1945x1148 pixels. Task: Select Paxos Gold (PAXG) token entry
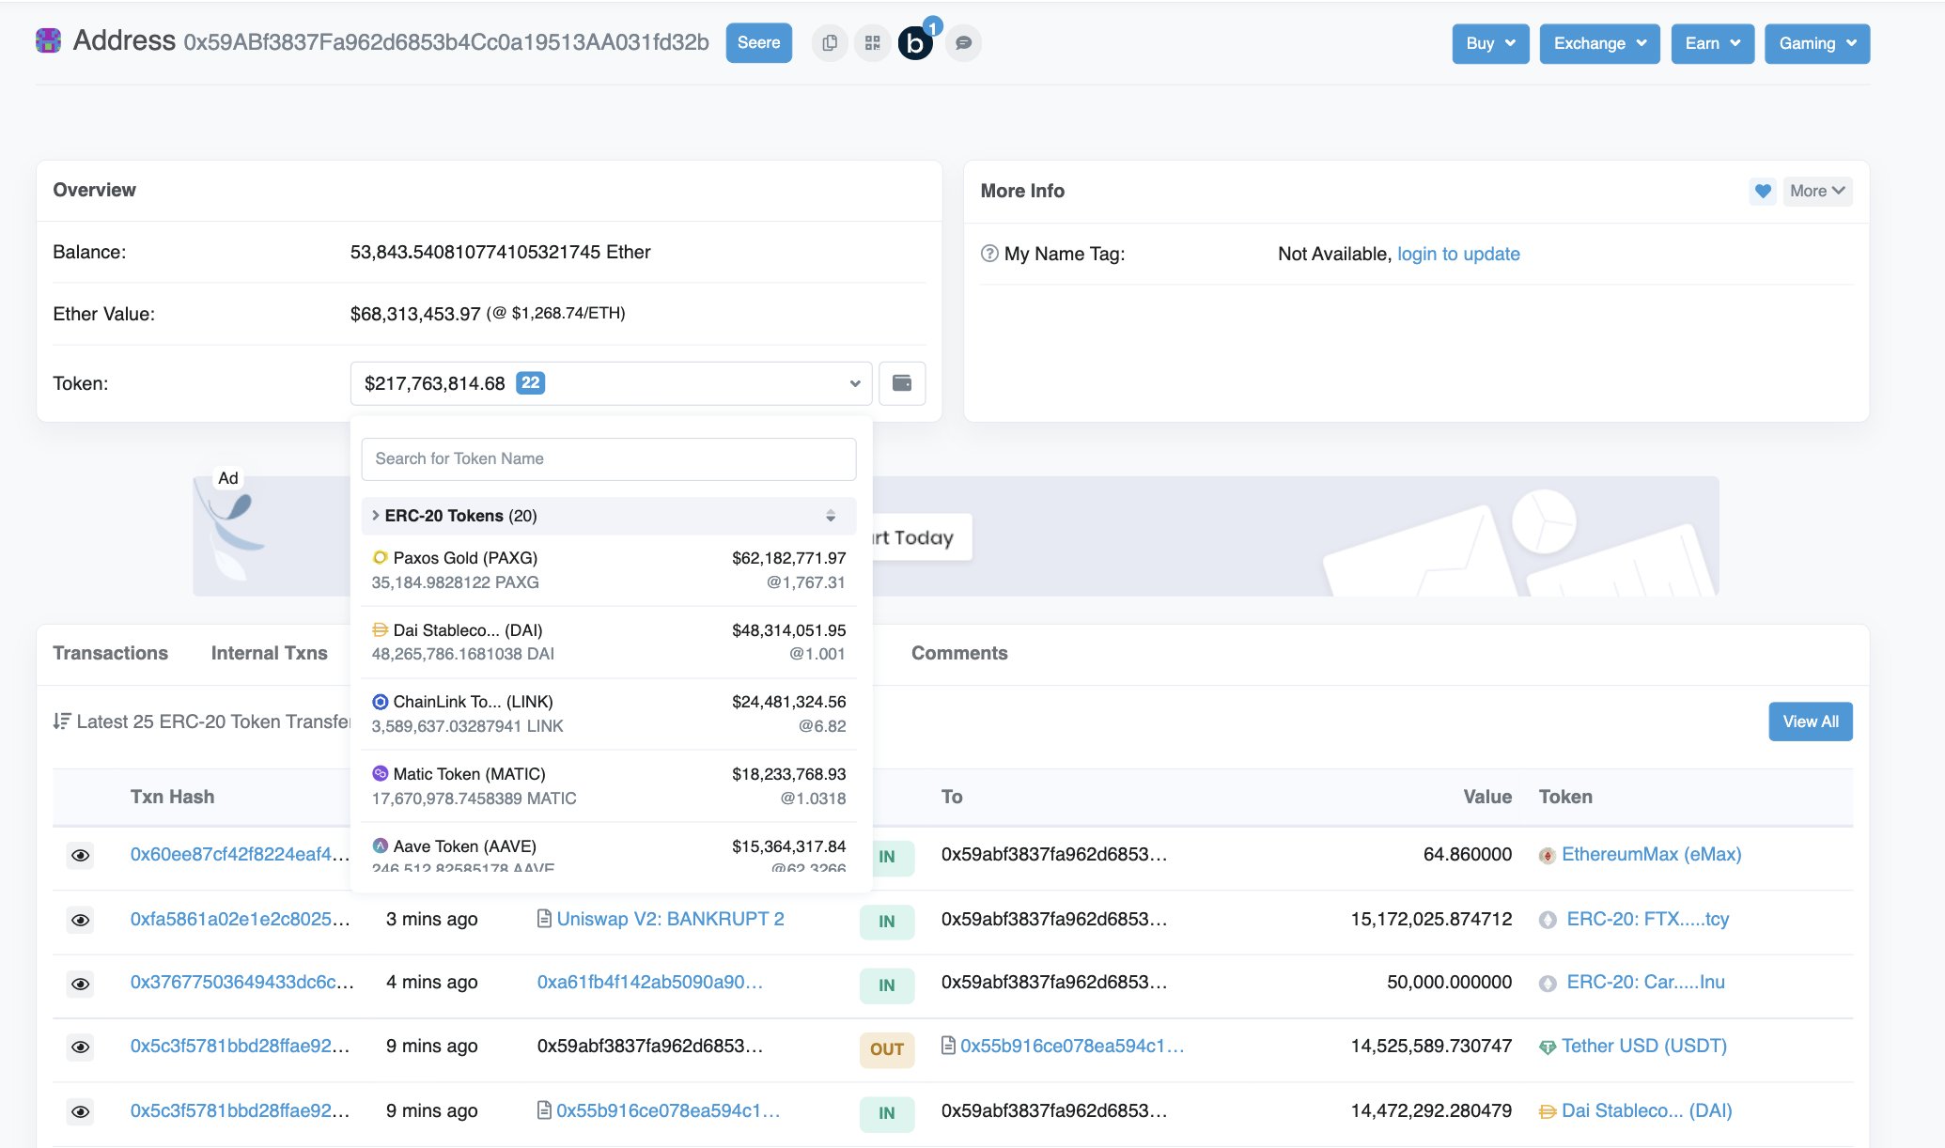point(609,570)
